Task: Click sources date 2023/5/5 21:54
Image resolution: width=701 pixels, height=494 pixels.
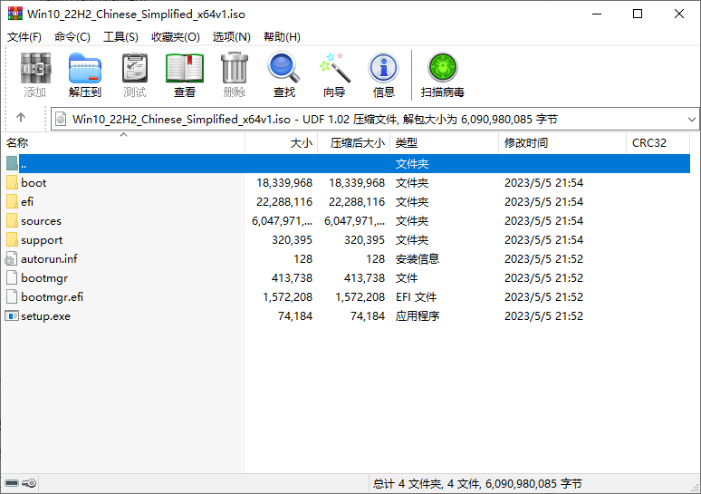Action: point(543,220)
